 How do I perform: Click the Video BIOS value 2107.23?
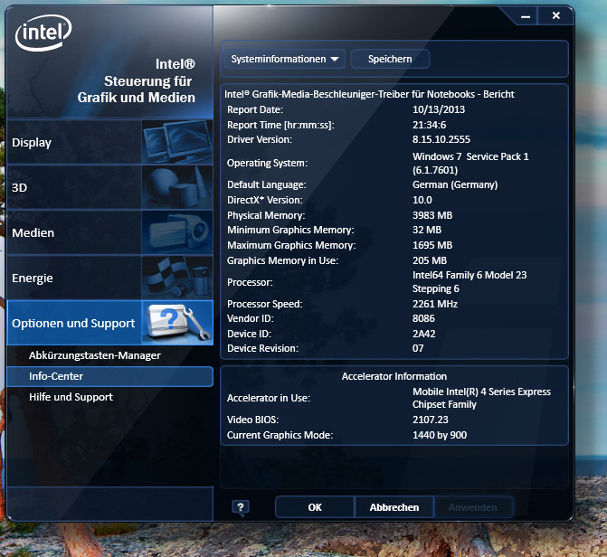(430, 420)
